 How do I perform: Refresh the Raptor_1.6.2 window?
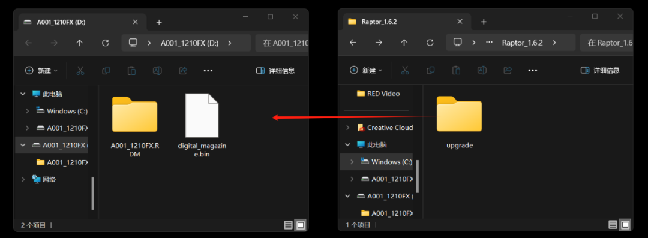(x=430, y=43)
